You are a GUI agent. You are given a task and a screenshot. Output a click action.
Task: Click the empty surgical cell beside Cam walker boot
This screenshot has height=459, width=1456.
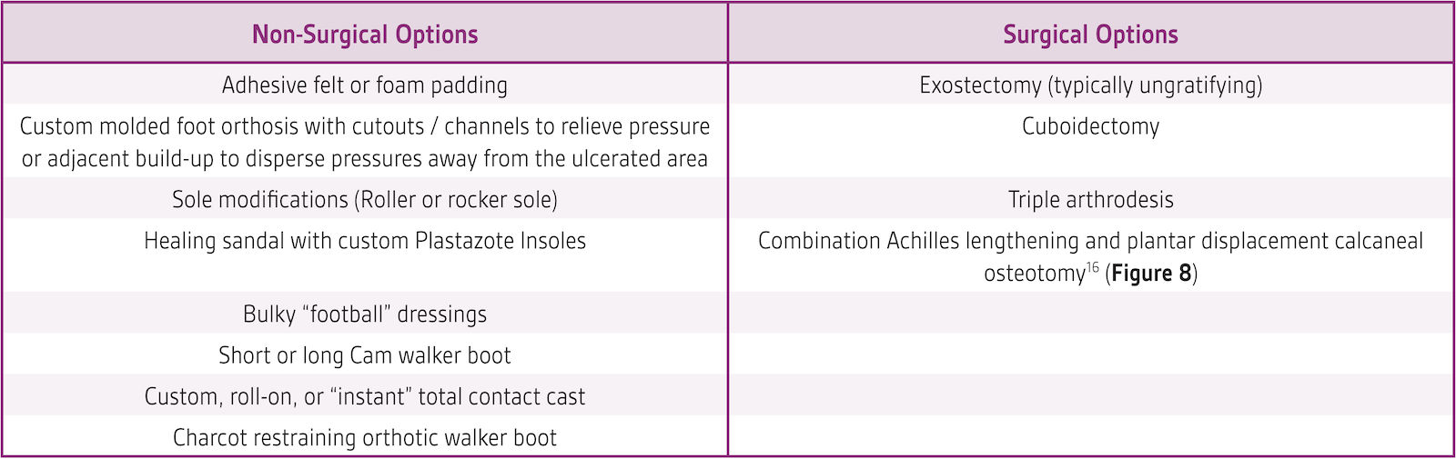[x=1091, y=355]
